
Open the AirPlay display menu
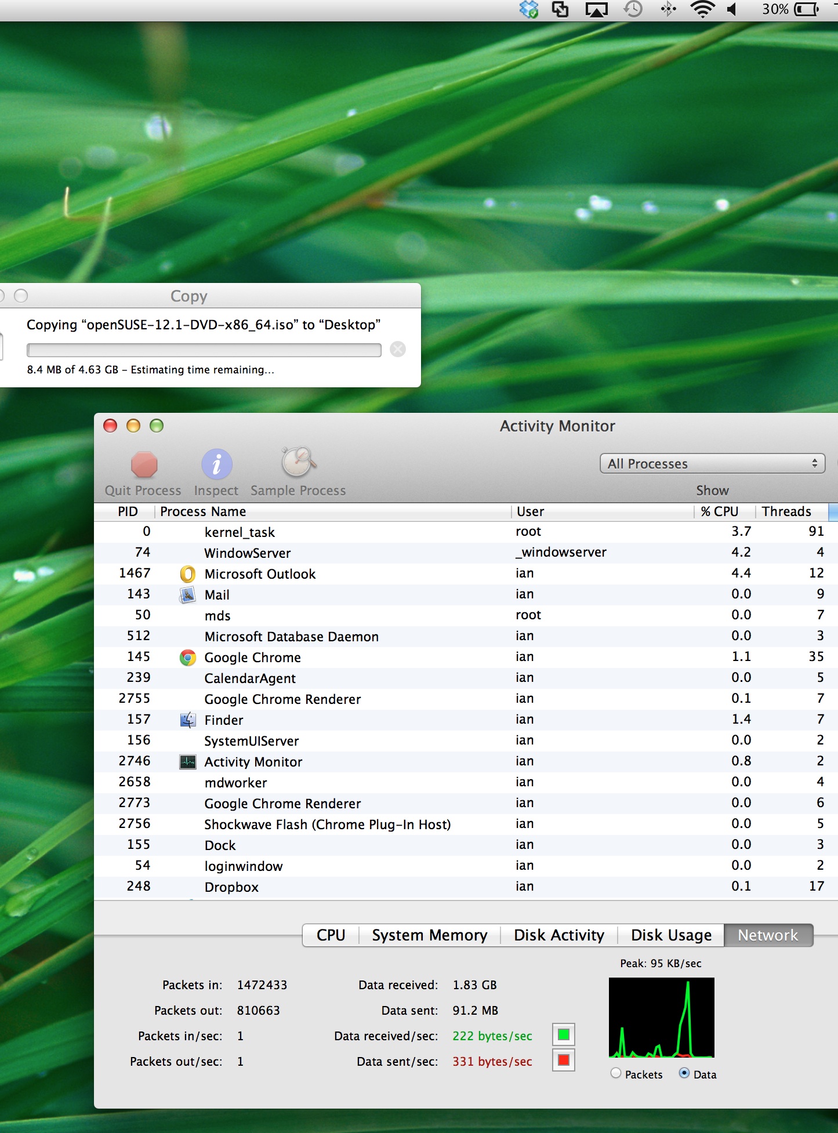click(597, 10)
